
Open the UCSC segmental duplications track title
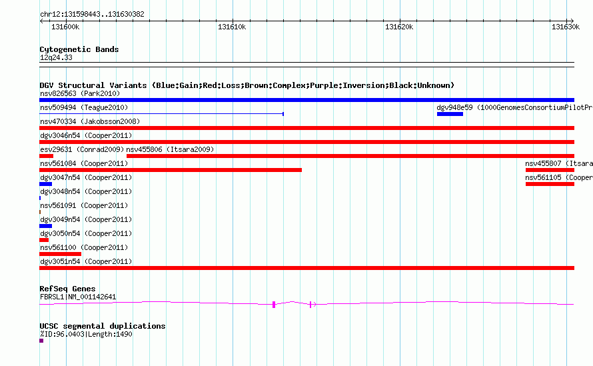103,326
